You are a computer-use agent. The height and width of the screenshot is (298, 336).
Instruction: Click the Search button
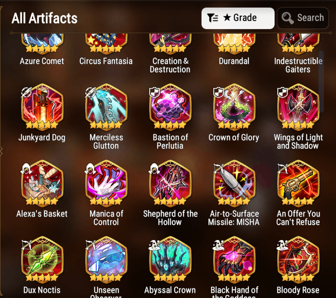coord(303,18)
